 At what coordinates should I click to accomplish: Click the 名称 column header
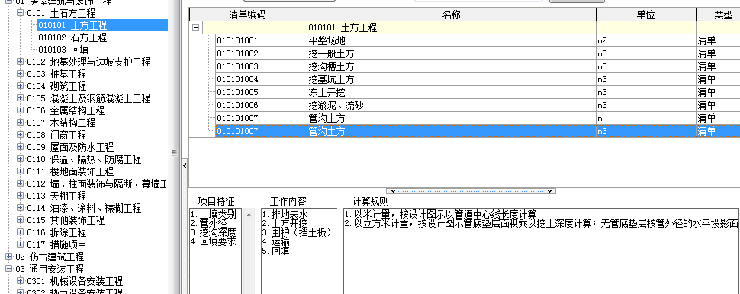(452, 14)
